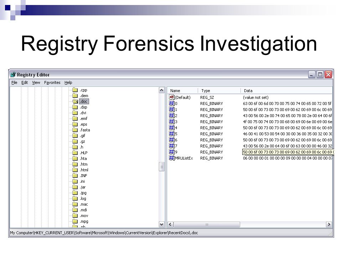Sort values by the Data column header
342x257 pixels.
[286, 90]
